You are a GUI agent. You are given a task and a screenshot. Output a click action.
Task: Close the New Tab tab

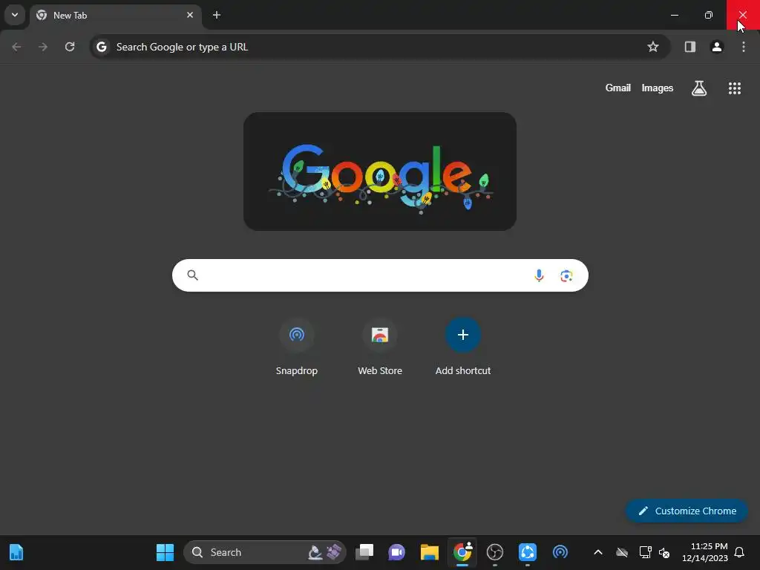tap(190, 15)
